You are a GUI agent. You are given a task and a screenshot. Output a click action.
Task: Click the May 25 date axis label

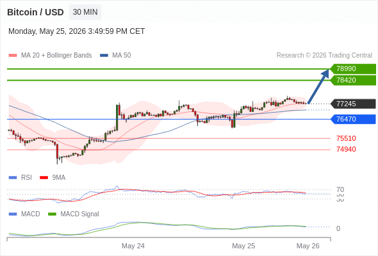tap(243, 246)
